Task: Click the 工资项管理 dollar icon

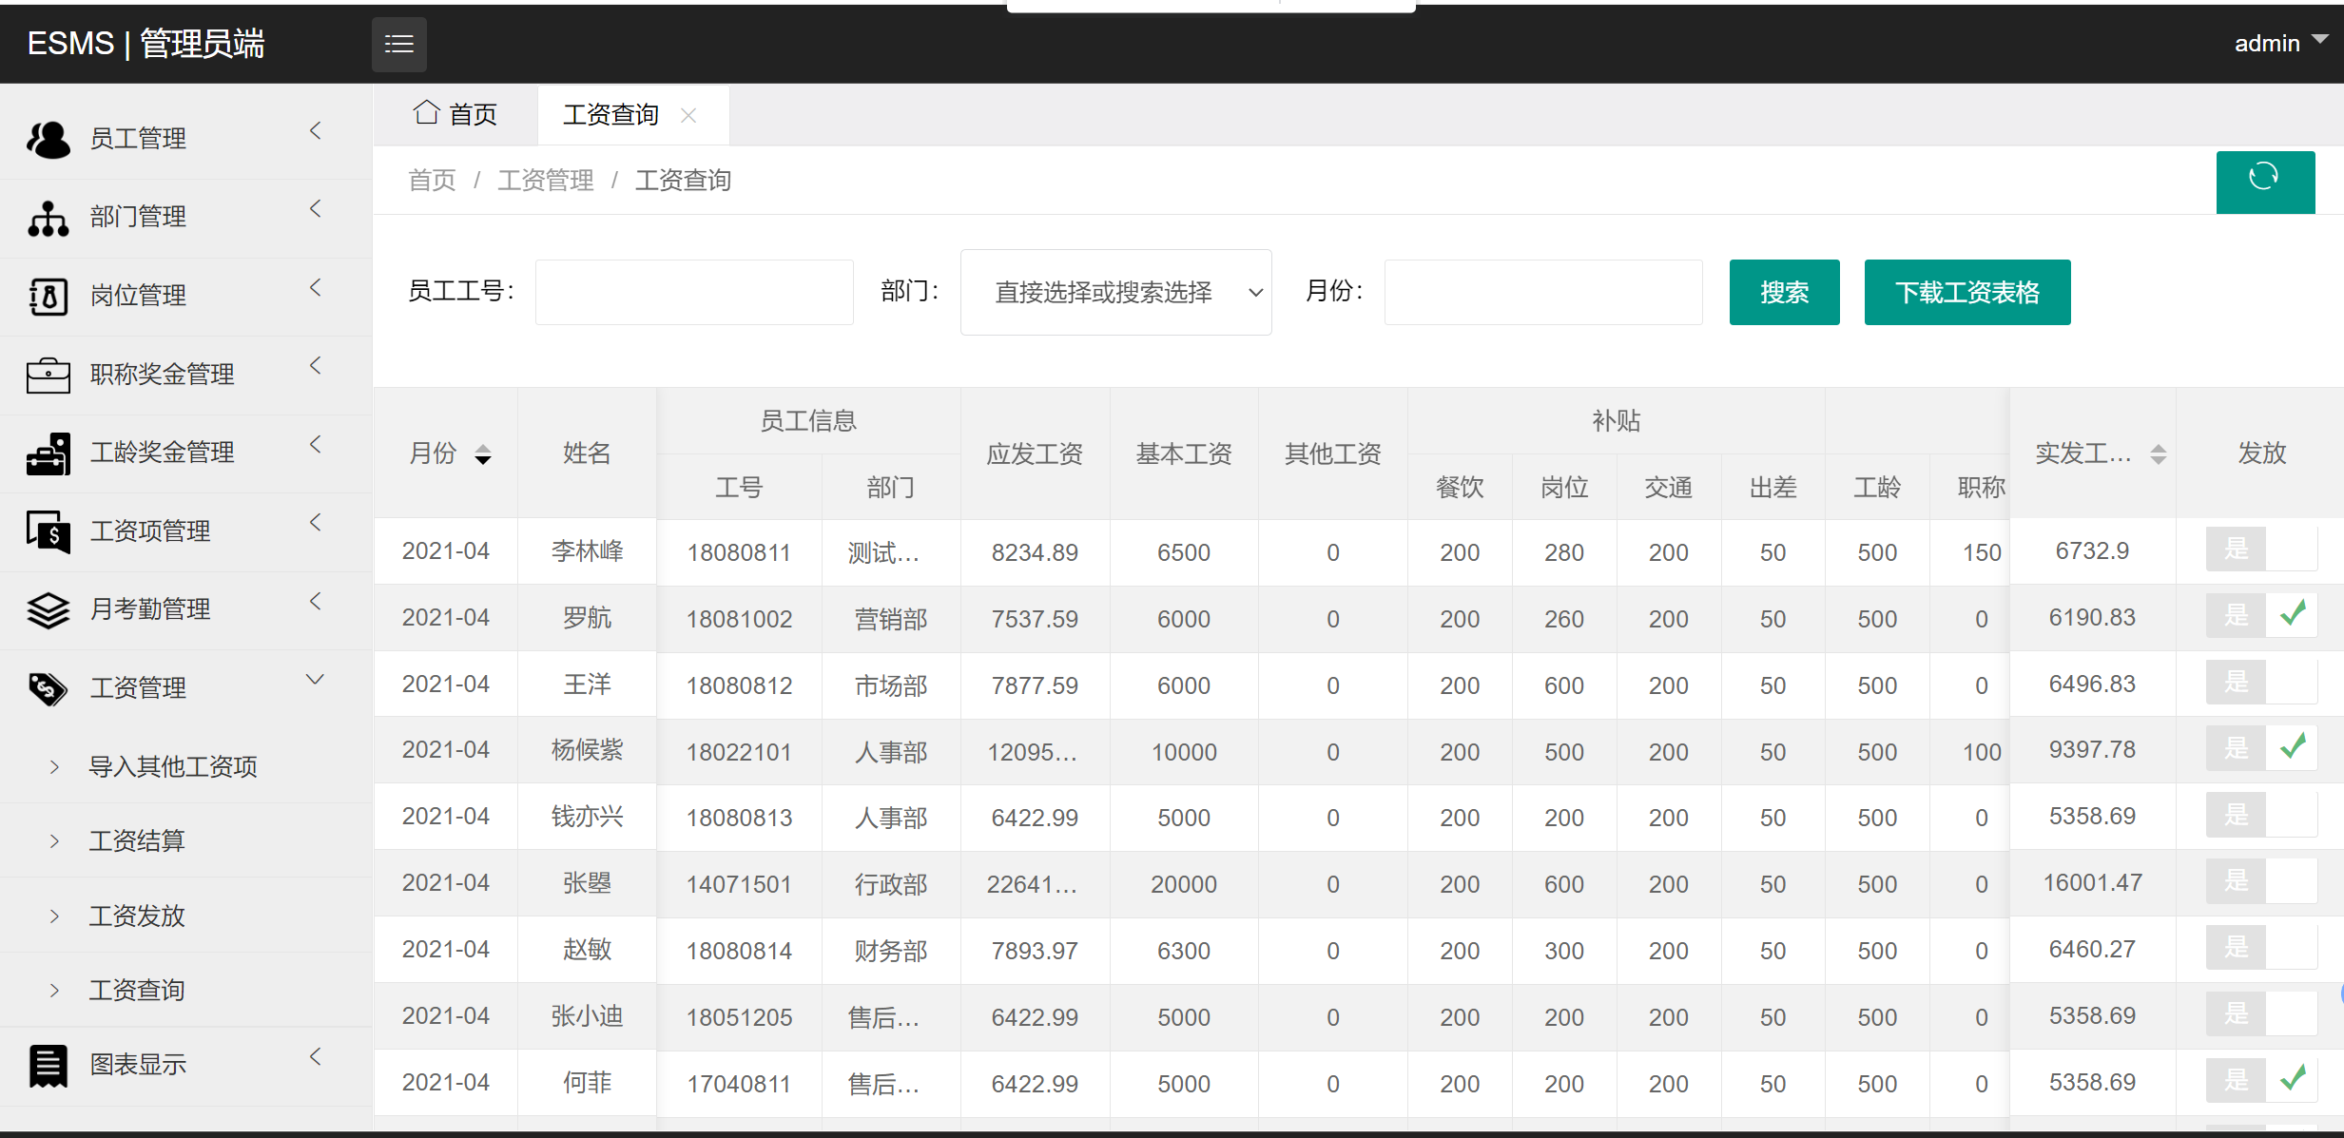Action: click(x=48, y=530)
